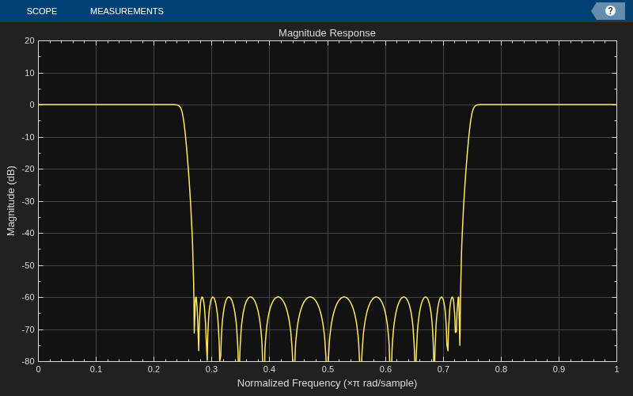Switch to the SCOPE tab

click(42, 11)
